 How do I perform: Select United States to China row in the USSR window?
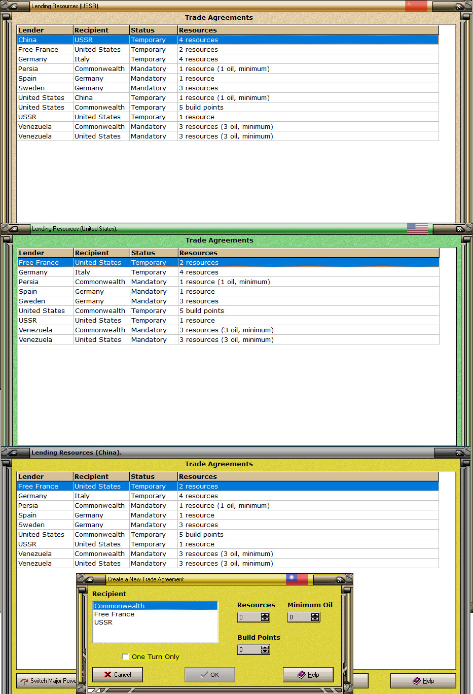228,97
